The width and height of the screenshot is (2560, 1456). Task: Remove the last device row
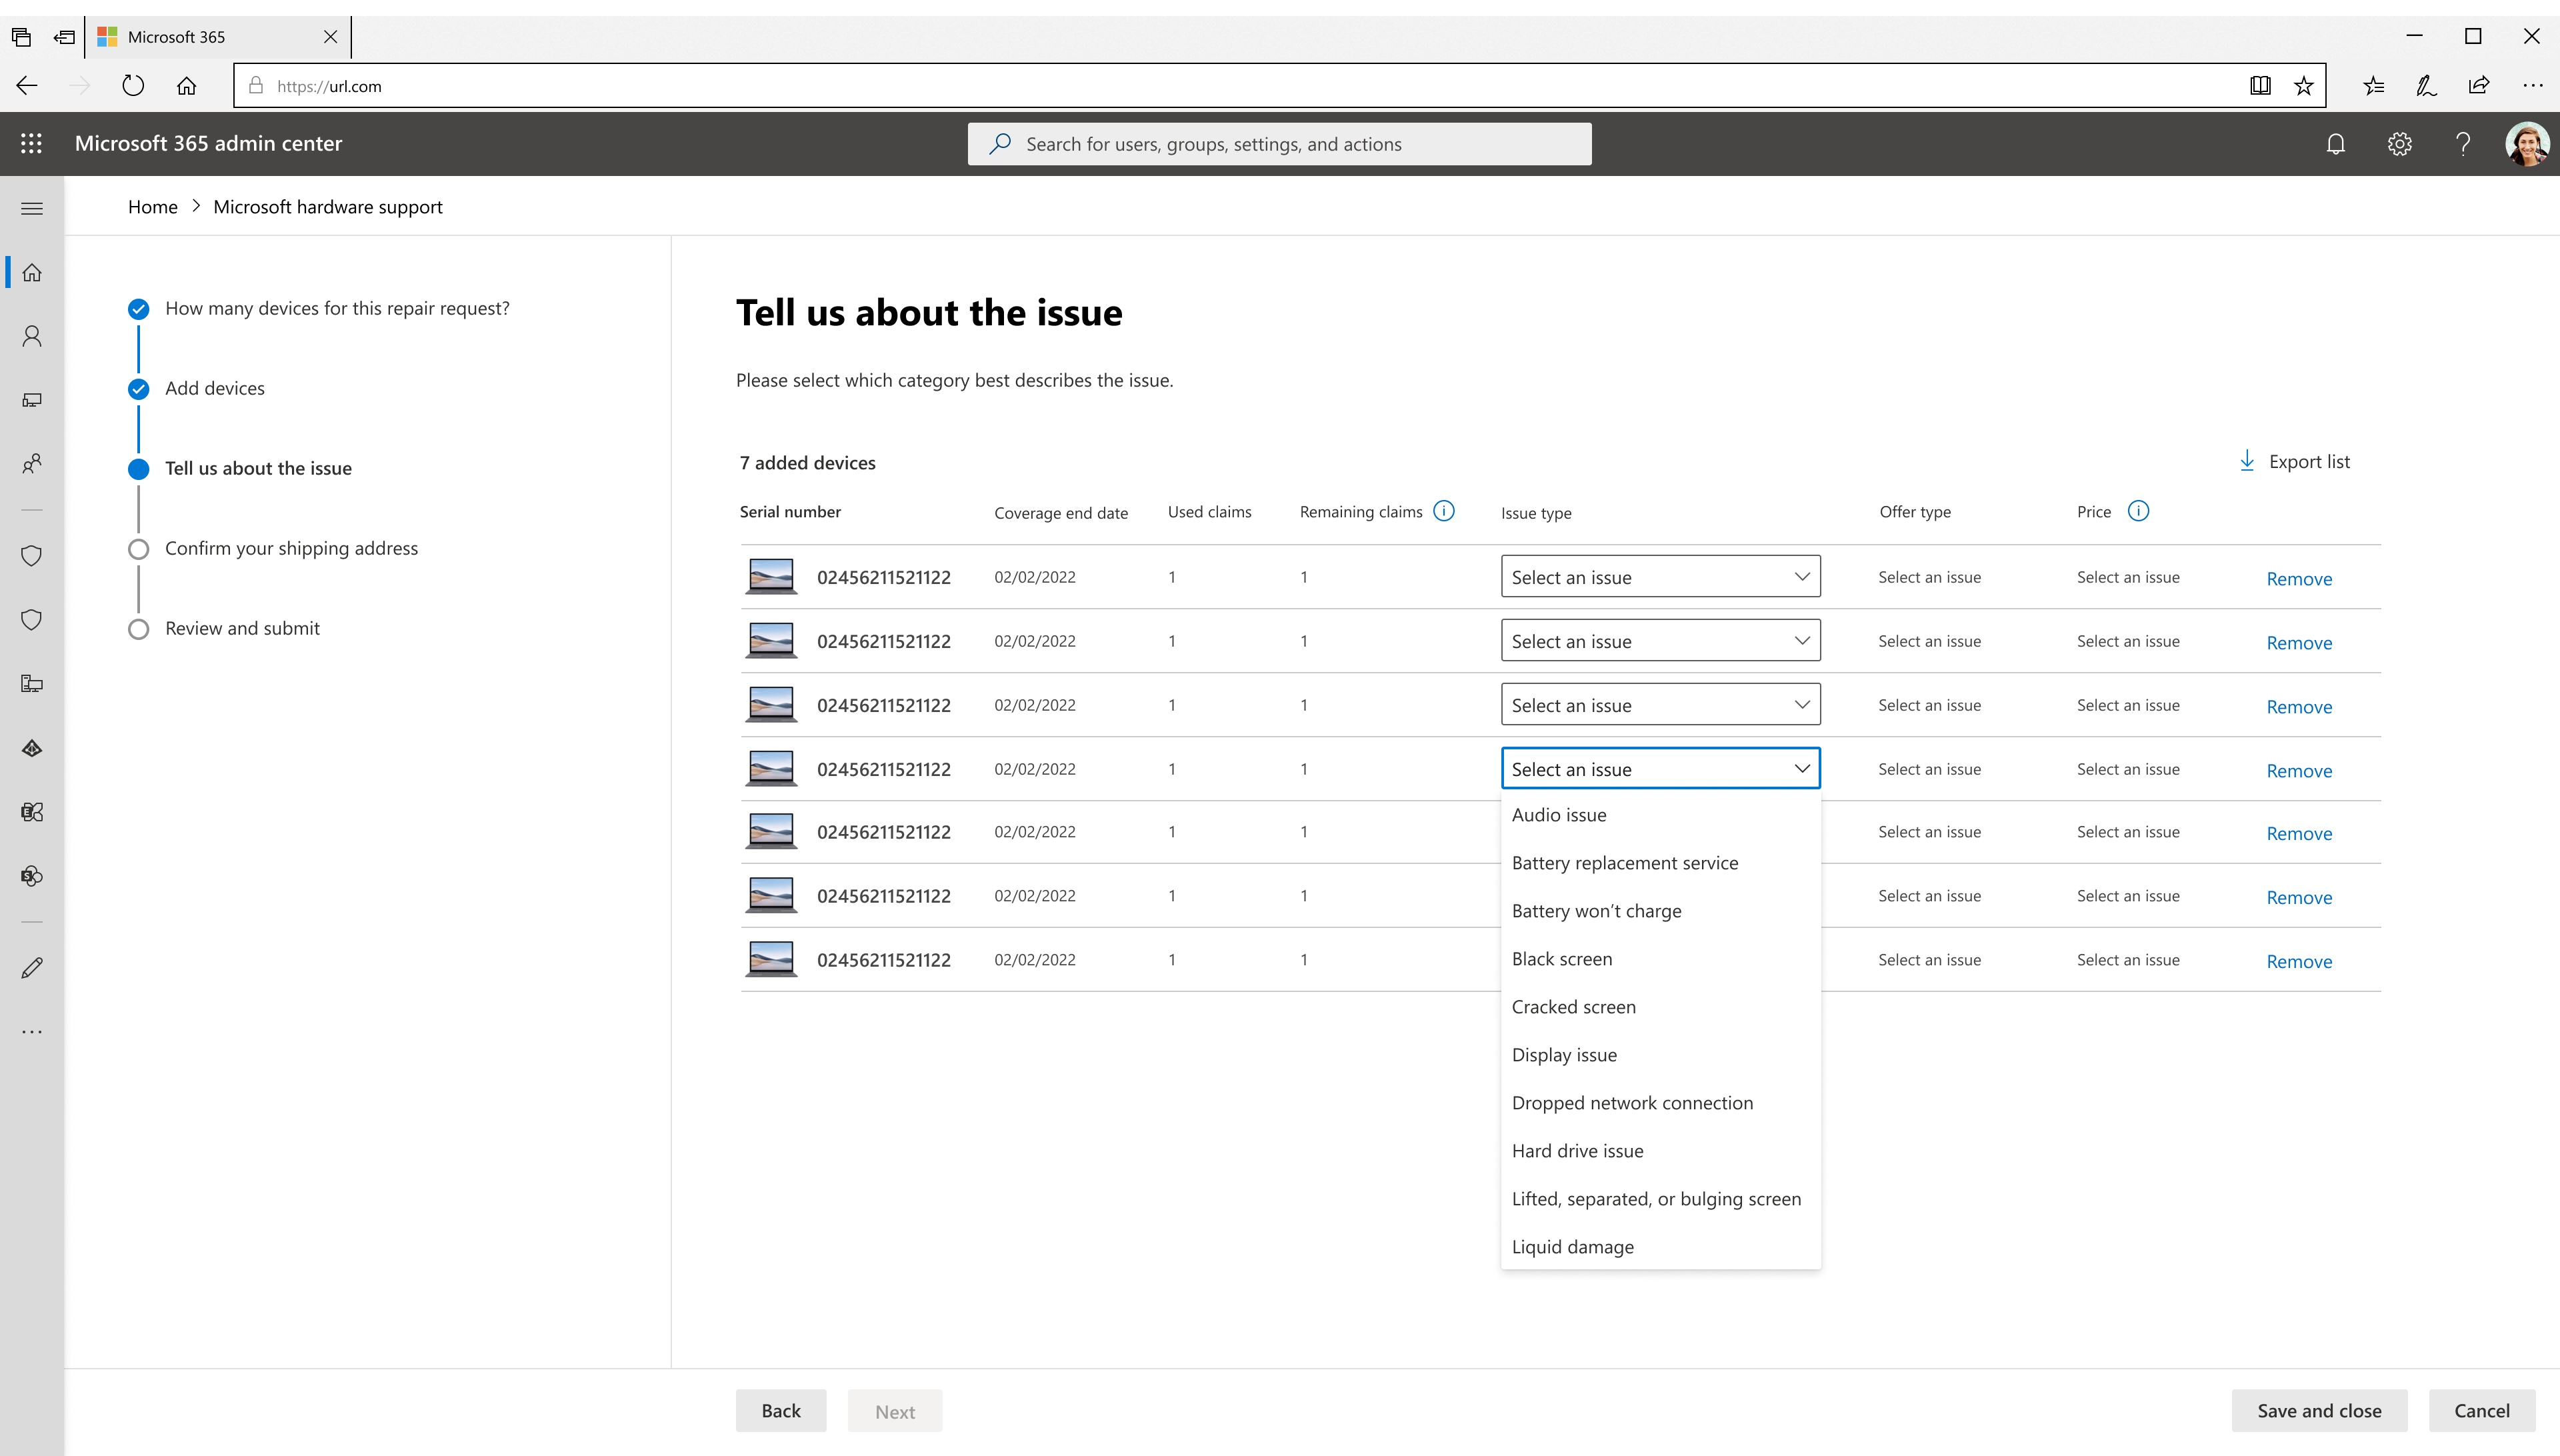pos(2299,961)
